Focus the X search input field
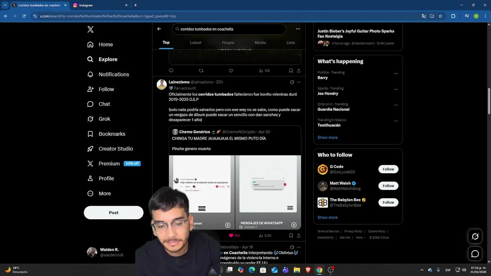 [229, 29]
